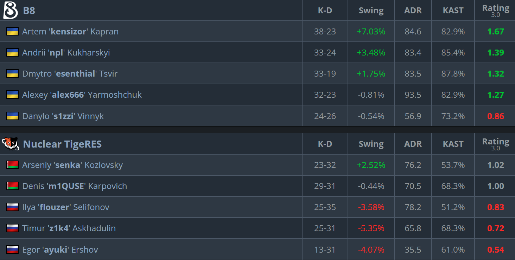Open Artem 'kensizor' Kapran player profile
Image resolution: width=515 pixels, height=260 pixels.
point(70,32)
